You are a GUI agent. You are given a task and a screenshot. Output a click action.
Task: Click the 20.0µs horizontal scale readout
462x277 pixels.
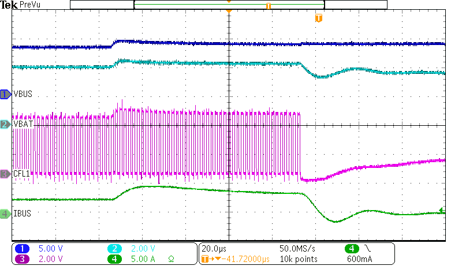214,249
